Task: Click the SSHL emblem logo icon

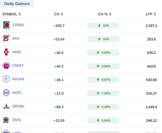Action: tap(6, 120)
